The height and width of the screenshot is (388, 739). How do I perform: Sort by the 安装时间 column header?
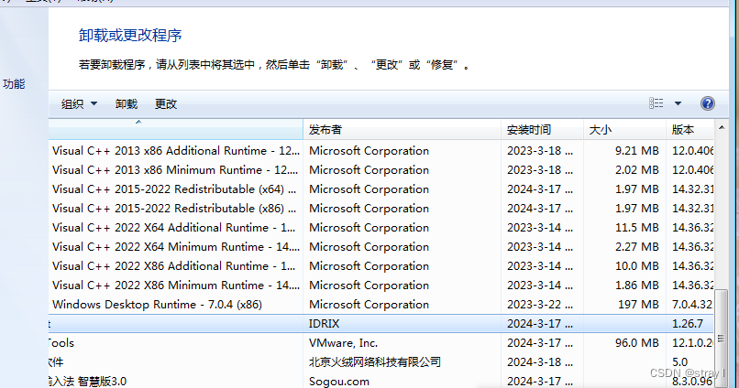click(542, 129)
